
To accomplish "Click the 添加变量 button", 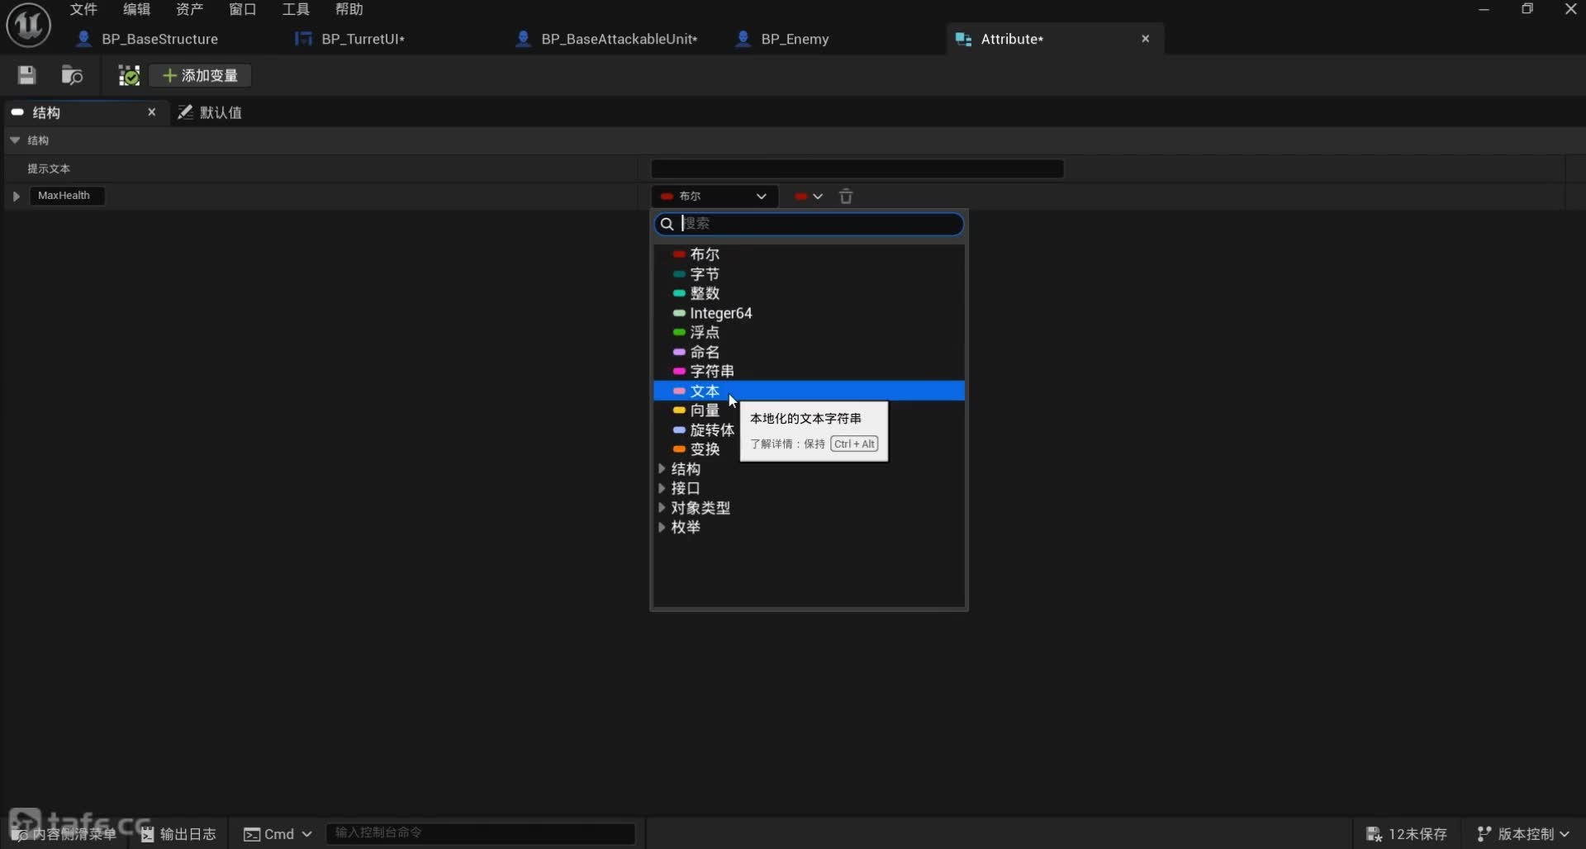I will 201,76.
